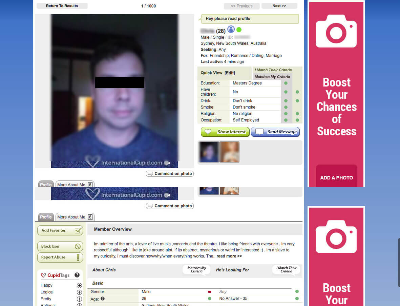Click the Report Abuse exclamation icon

[78, 257]
